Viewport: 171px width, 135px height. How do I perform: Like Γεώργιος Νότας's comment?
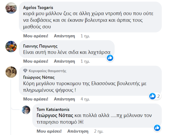[x=36, y=99]
